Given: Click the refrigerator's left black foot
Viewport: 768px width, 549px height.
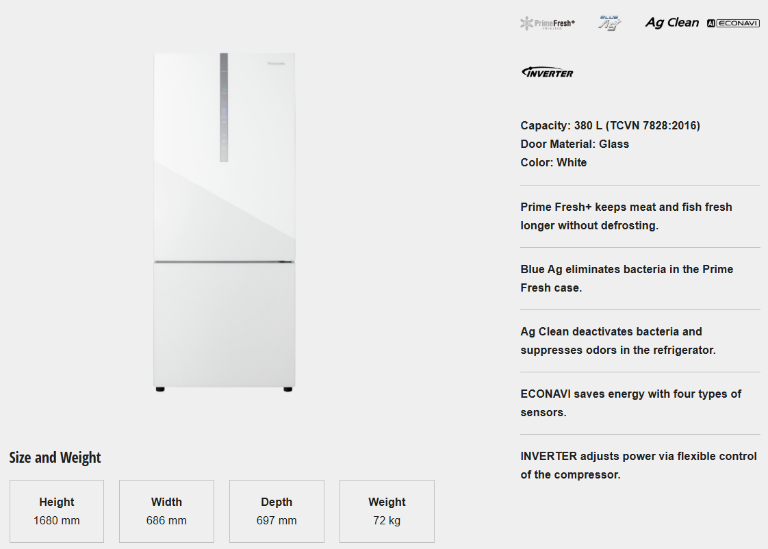Looking at the screenshot, I should (x=160, y=390).
